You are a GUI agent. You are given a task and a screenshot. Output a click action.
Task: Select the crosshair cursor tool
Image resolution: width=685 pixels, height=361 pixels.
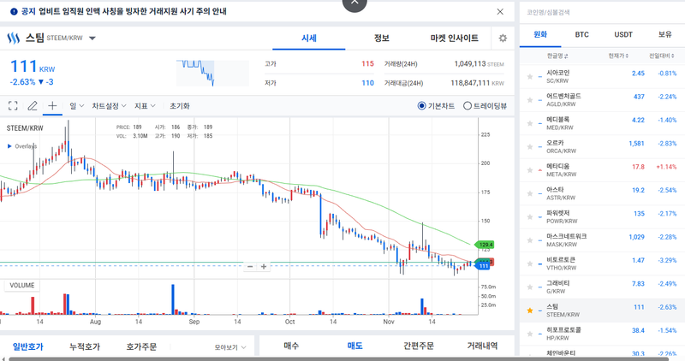pos(52,106)
